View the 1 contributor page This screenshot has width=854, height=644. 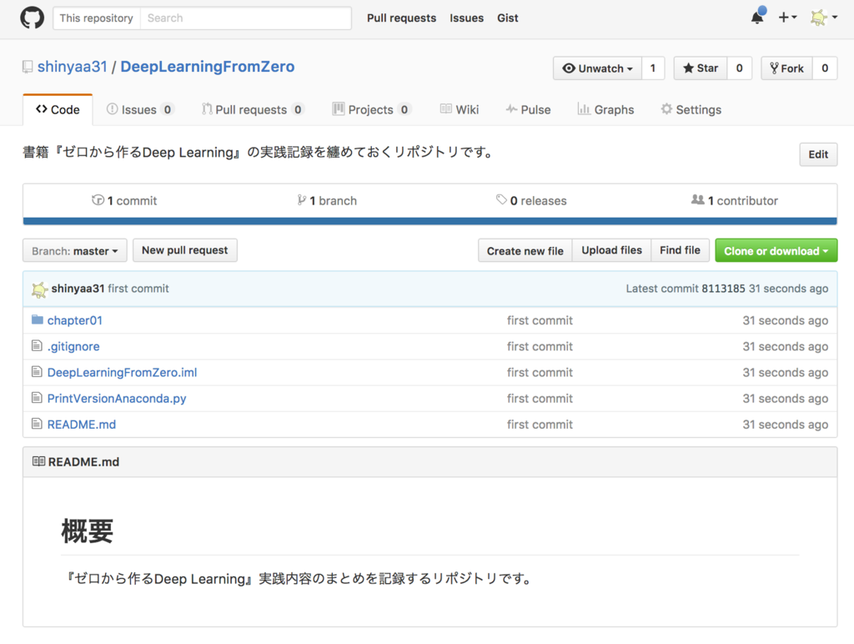point(735,200)
